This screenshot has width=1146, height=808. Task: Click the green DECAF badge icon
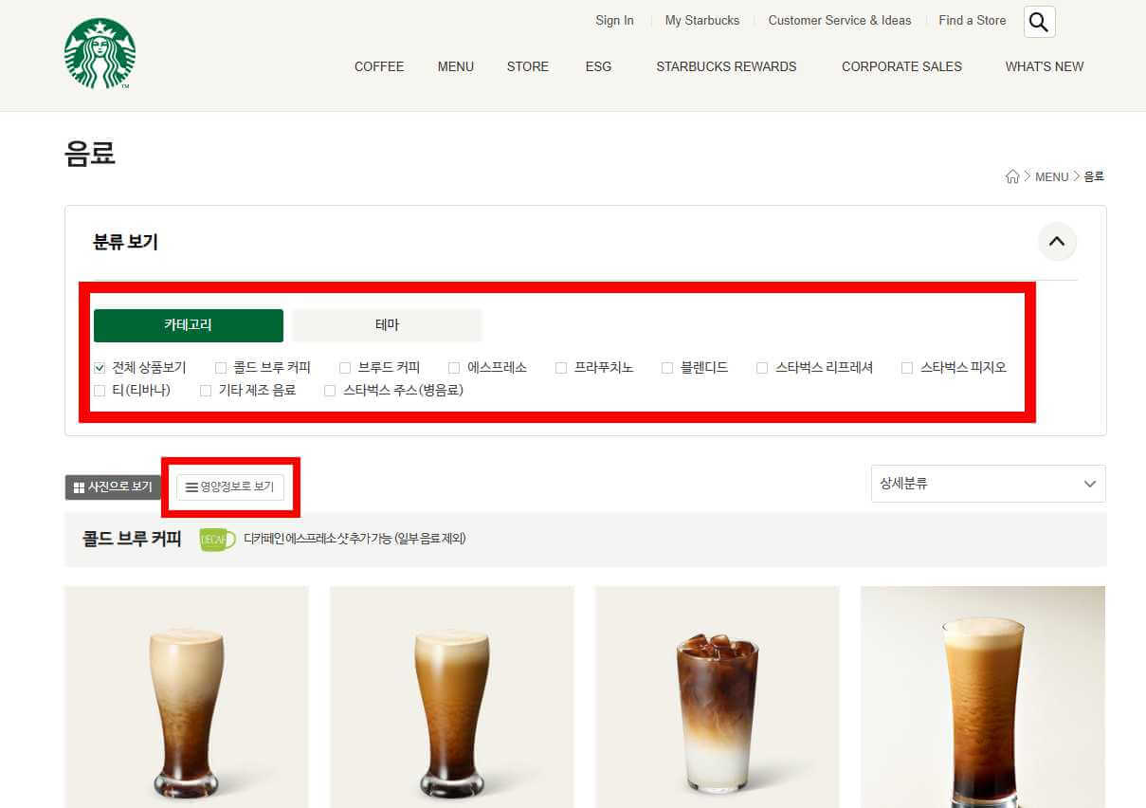click(x=217, y=540)
